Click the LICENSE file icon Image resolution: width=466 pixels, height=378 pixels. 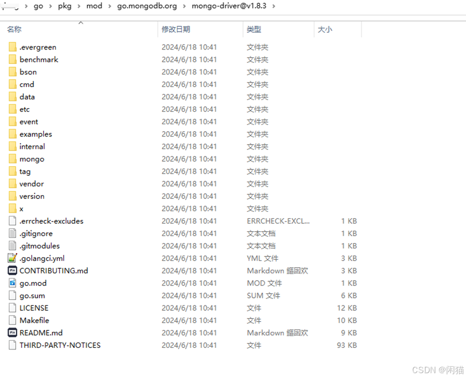pos(12,308)
